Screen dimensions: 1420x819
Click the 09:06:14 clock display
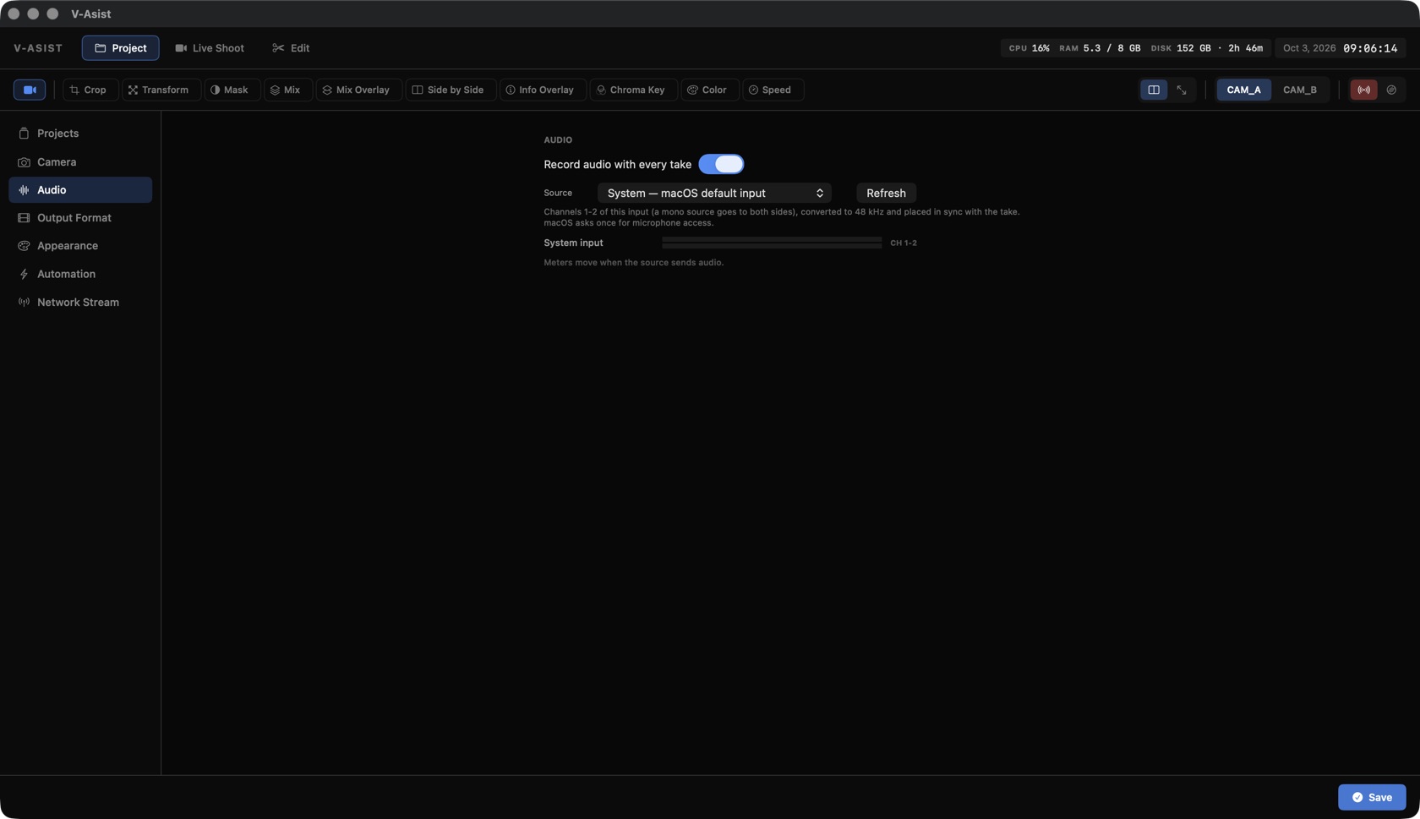[x=1370, y=48]
